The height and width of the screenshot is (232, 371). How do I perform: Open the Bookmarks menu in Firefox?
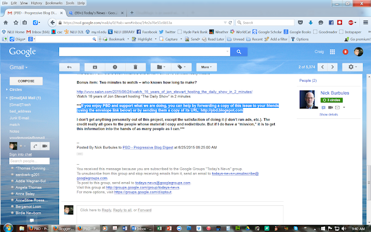54,3
